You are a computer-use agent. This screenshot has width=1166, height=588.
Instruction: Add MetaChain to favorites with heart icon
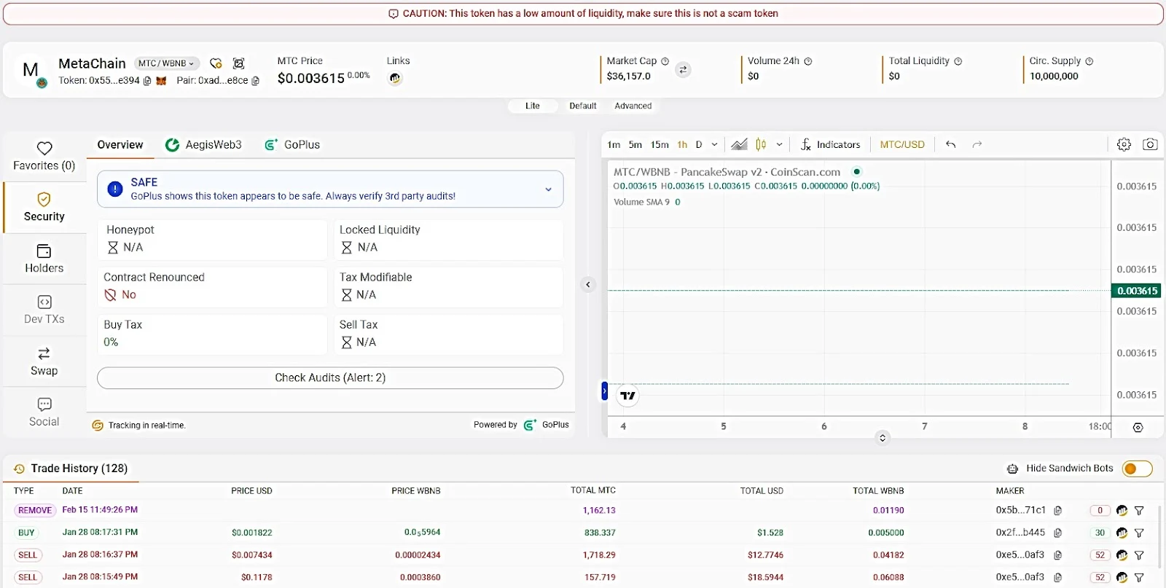pos(216,63)
